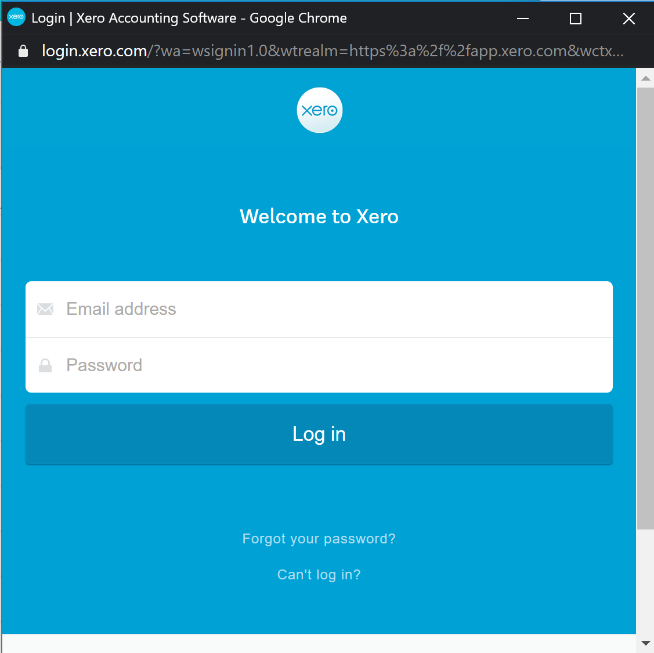This screenshot has height=653, width=654.
Task: Click the Xero logo on the login page
Action: 319,110
